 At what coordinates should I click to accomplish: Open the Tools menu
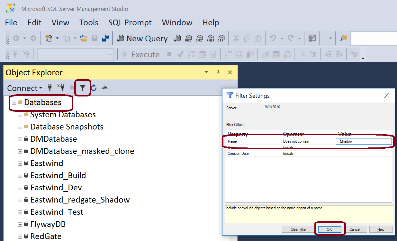(89, 23)
